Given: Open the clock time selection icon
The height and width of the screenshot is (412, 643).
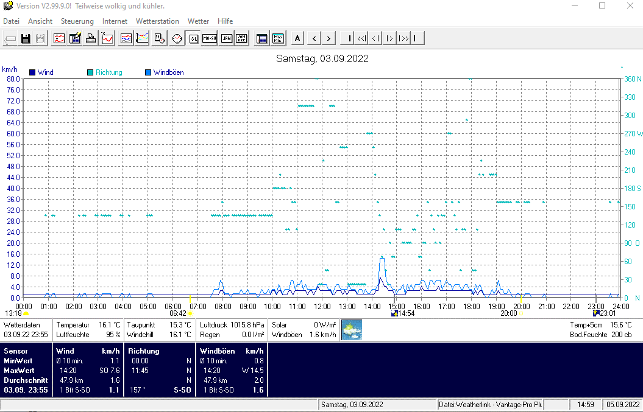Looking at the screenshot, I should click(177, 38).
